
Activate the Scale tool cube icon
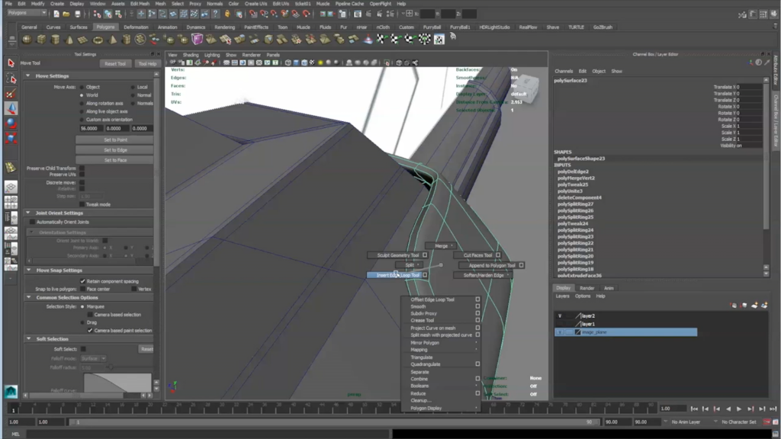[11, 137]
